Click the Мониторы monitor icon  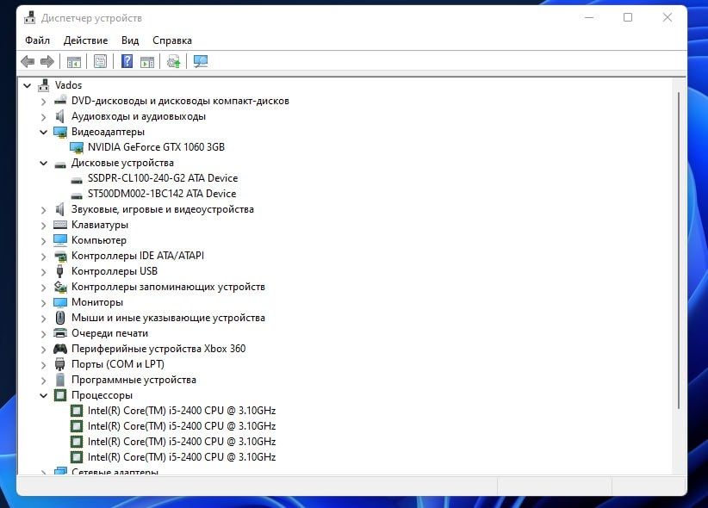60,302
